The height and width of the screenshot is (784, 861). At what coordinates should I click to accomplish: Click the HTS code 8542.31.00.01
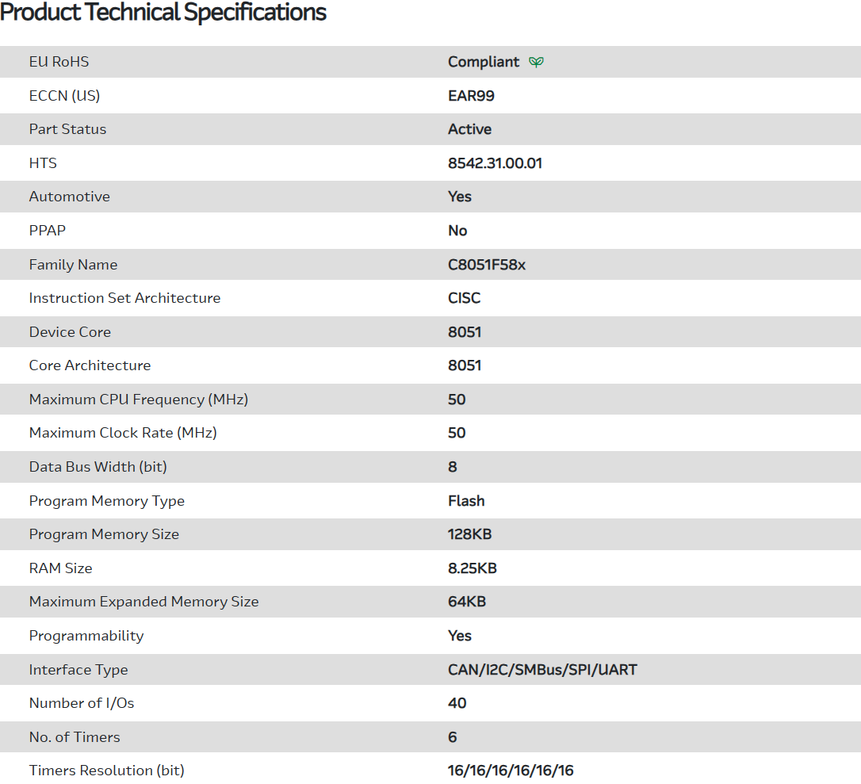495,163
